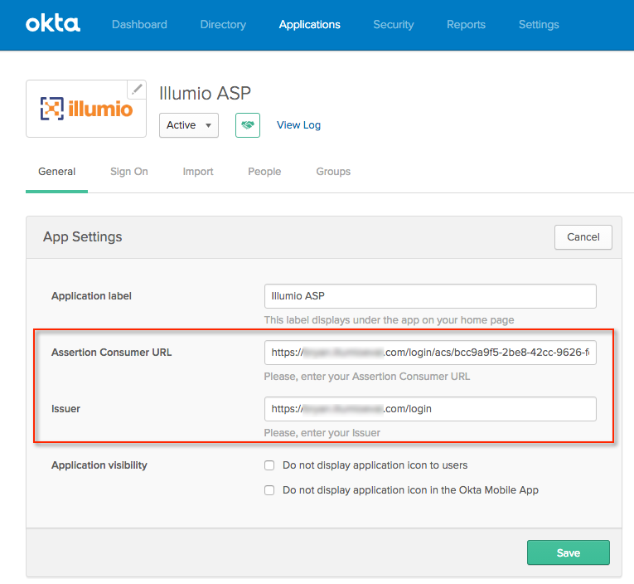The image size is (634, 584).
Task: Focus the Application label field
Action: click(430, 296)
